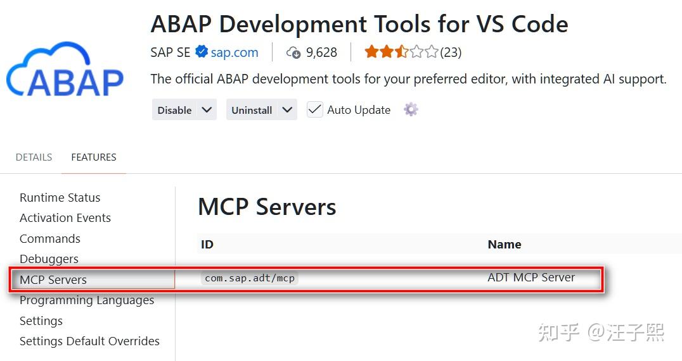Expand the Disable dropdown arrow
The width and height of the screenshot is (682, 361).
[x=207, y=110]
